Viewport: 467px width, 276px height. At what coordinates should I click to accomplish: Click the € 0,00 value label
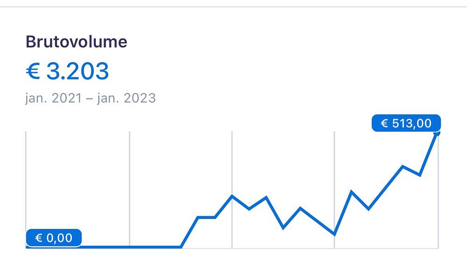point(54,238)
